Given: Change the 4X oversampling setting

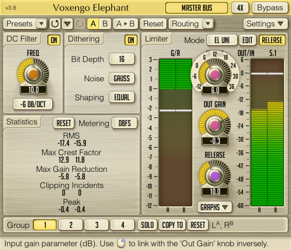Looking at the screenshot, I should [x=240, y=8].
